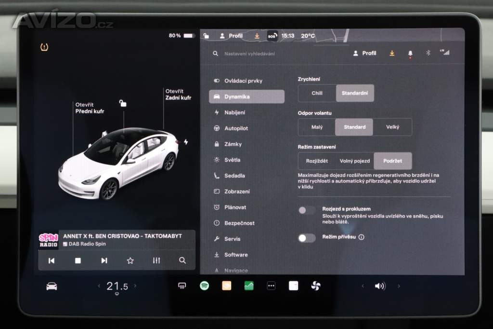Screen dimensions: 493x329
Task: Enable Rozjezd s prokluzem switch
Action: [x=307, y=210]
